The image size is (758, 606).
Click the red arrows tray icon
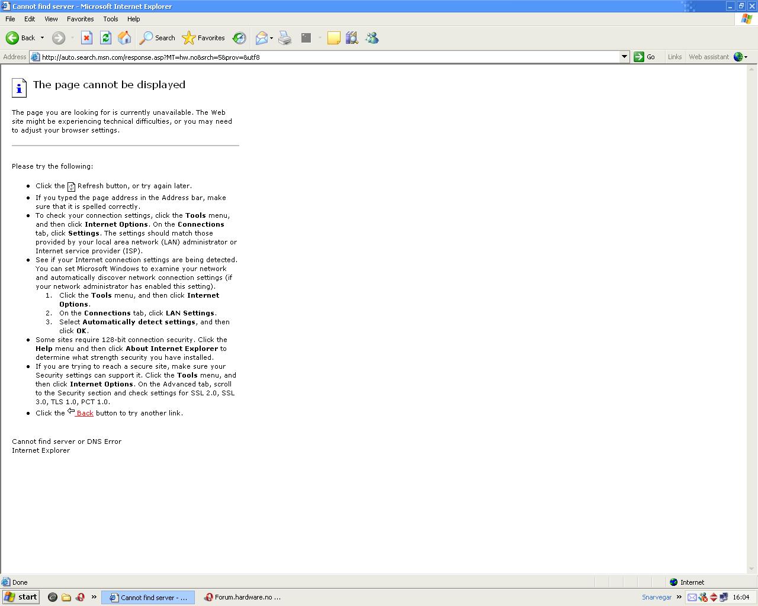point(714,597)
